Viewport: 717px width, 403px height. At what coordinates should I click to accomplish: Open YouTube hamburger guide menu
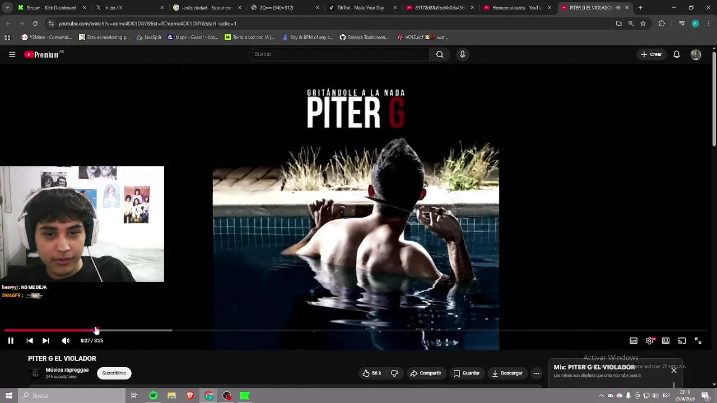(12, 54)
